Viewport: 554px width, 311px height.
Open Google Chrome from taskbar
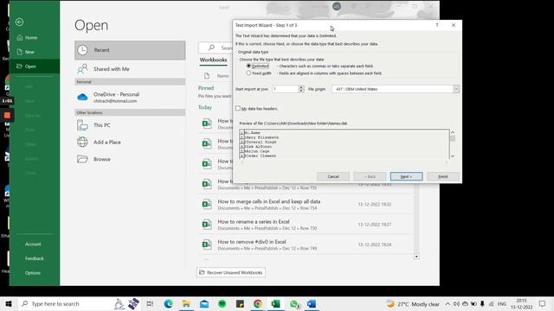258,304
